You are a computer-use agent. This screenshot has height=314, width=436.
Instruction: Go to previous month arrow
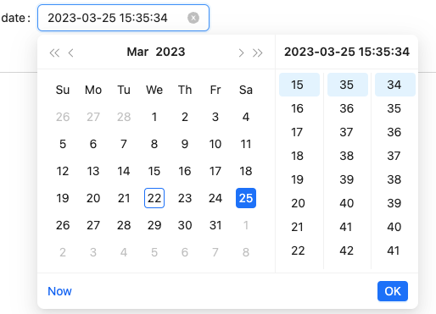tap(71, 52)
